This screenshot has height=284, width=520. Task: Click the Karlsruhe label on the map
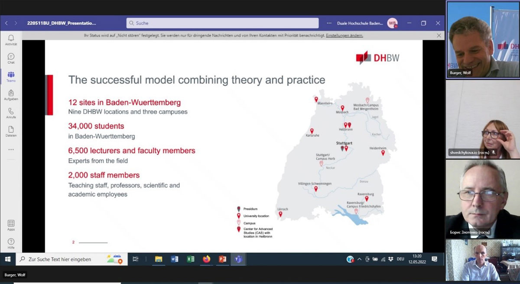pos(312,135)
